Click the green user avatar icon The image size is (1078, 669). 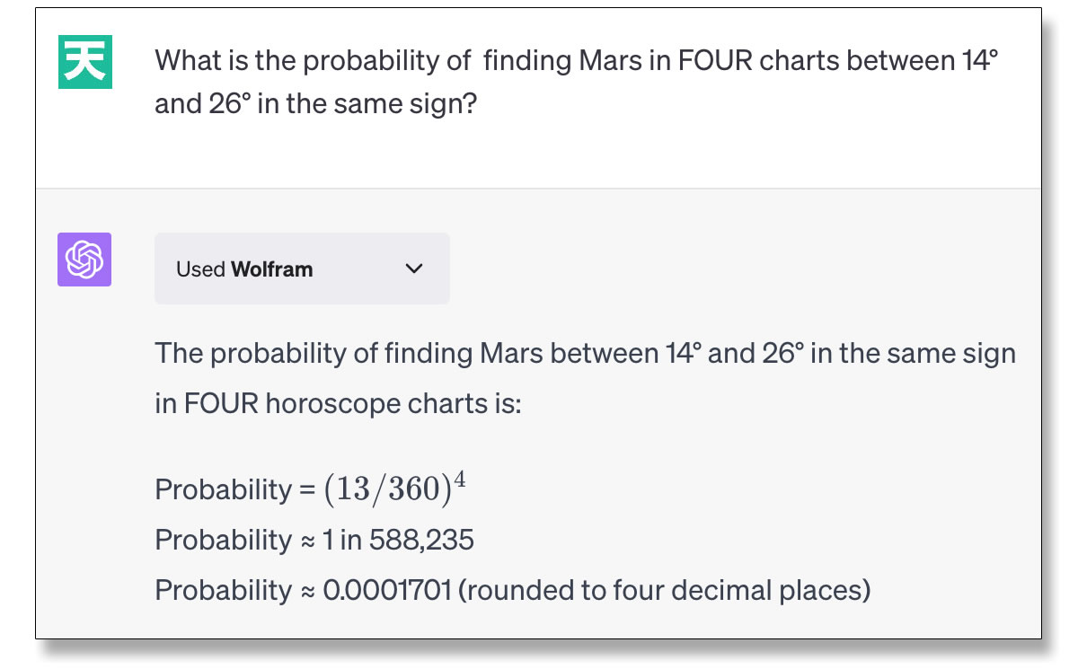tap(85, 61)
